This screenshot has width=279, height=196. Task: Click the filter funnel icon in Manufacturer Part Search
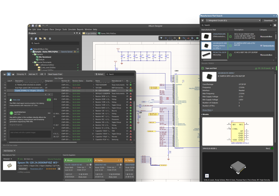[203, 20]
